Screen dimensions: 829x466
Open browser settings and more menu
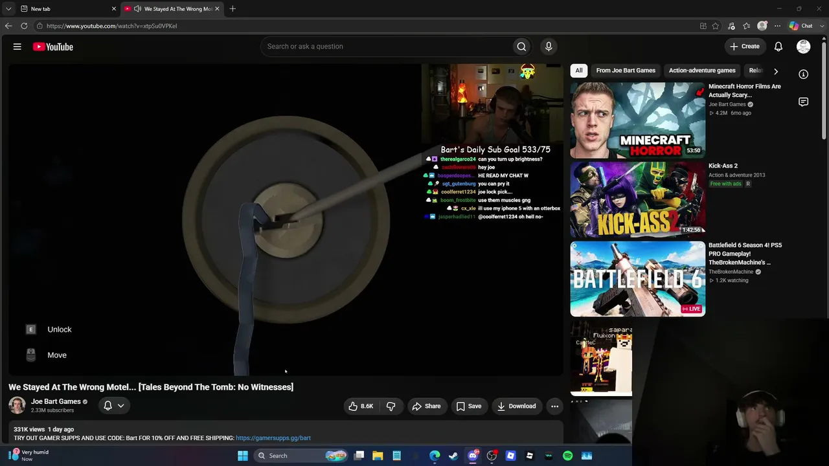pyautogui.click(x=777, y=26)
